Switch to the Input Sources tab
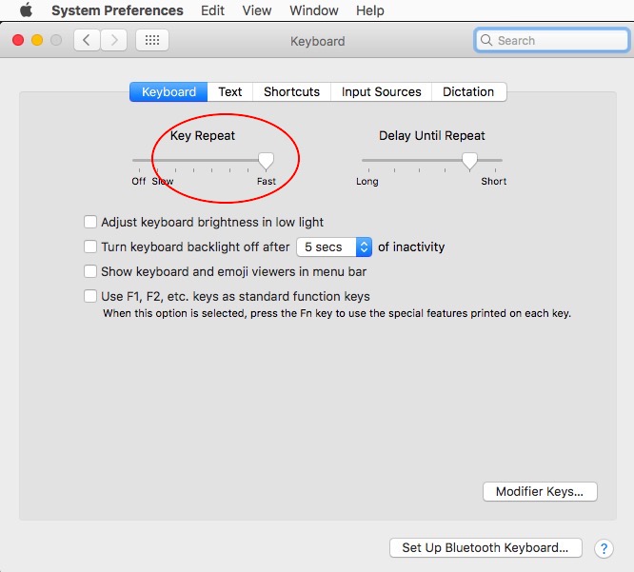The width and height of the screenshot is (634, 572). click(381, 92)
